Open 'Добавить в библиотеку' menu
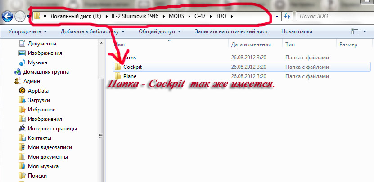 (93, 31)
